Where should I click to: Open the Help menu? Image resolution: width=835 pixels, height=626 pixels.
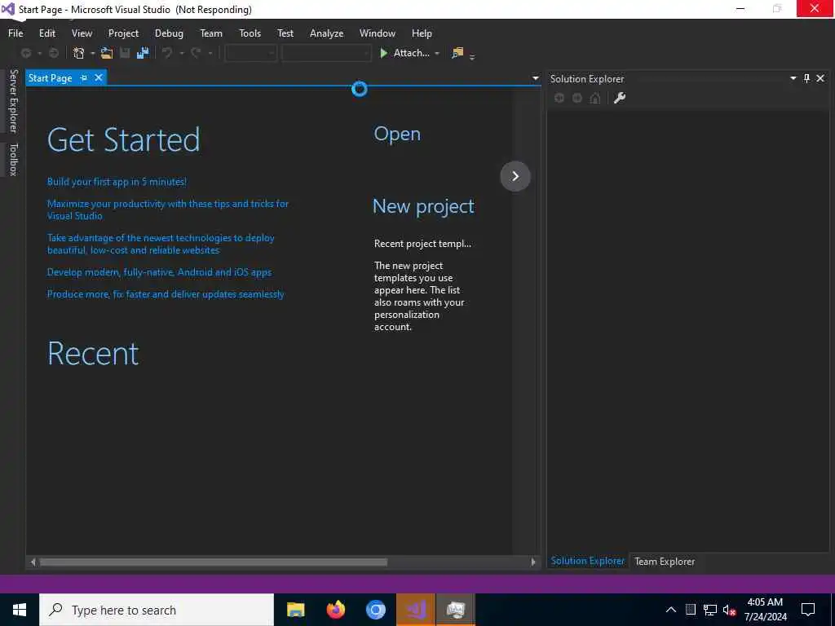(422, 33)
